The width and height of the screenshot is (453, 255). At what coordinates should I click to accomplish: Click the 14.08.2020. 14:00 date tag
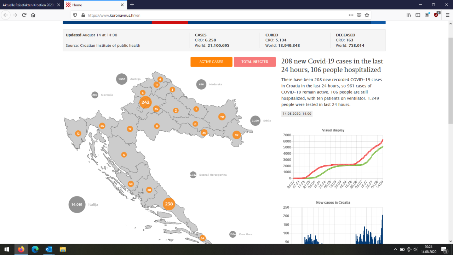(297, 114)
